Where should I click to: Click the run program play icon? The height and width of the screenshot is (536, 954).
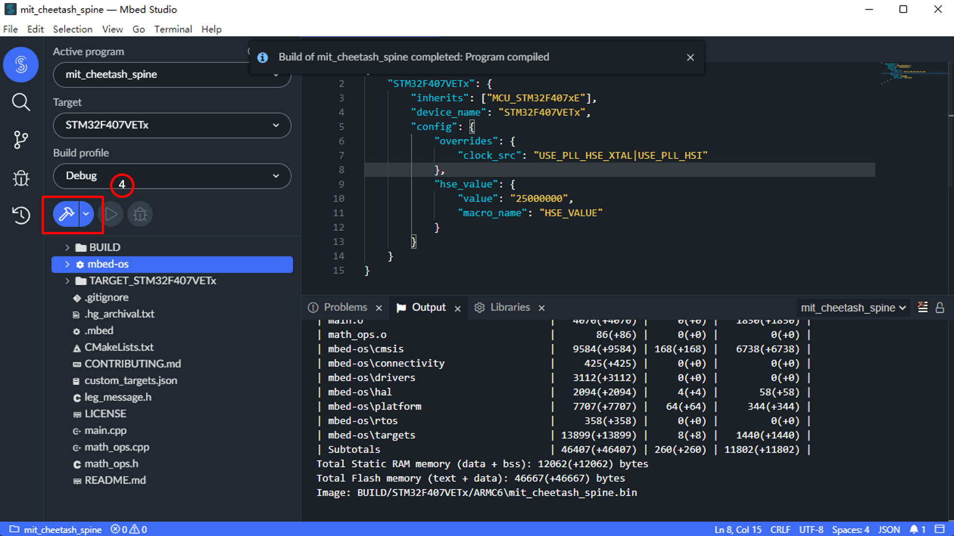111,214
